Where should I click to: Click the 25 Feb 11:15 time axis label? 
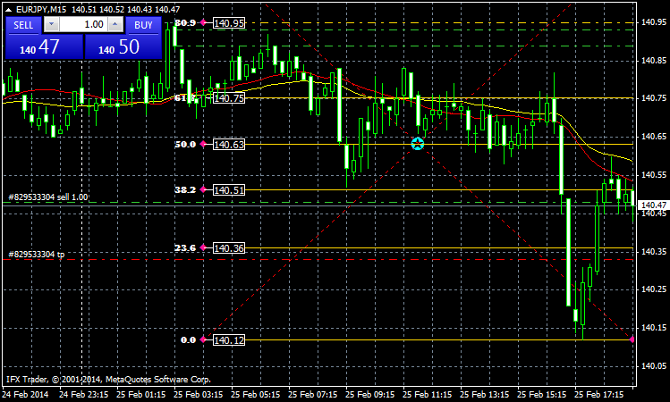429,393
